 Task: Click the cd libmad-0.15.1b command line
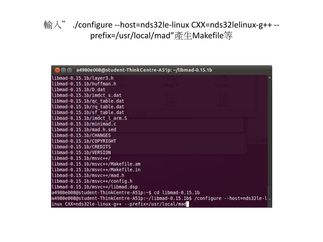pos(126,193)
